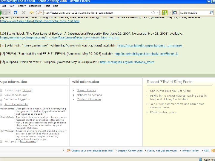This screenshot has width=215, height=161.
Task: Click Public, not yet premium link
Action: tap(162, 151)
